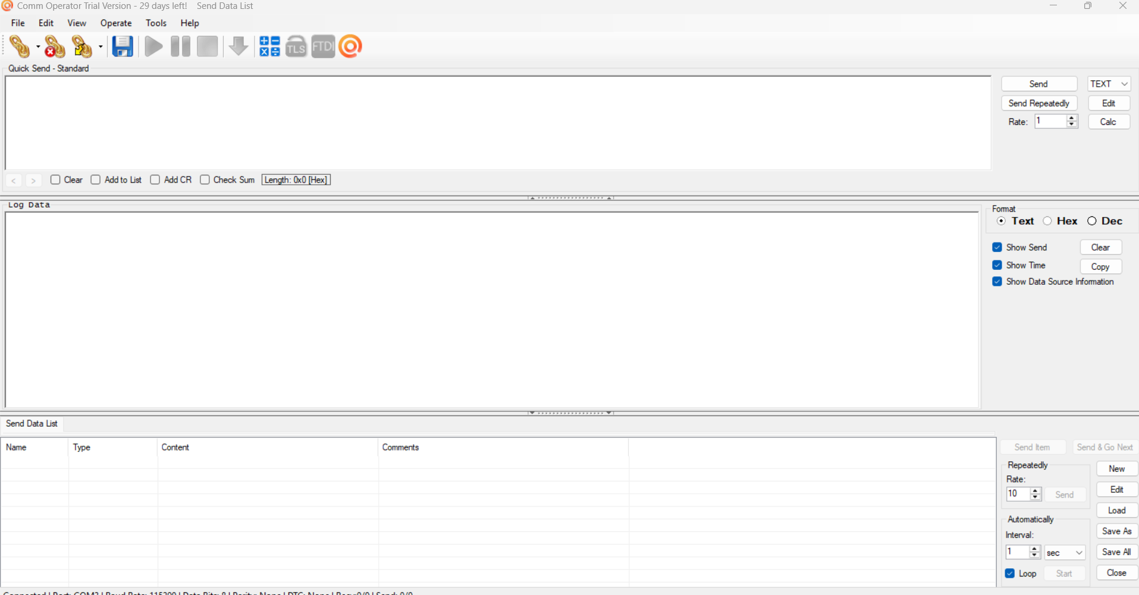This screenshot has width=1139, height=595.
Task: Click the TLS padlock icon
Action: click(296, 46)
